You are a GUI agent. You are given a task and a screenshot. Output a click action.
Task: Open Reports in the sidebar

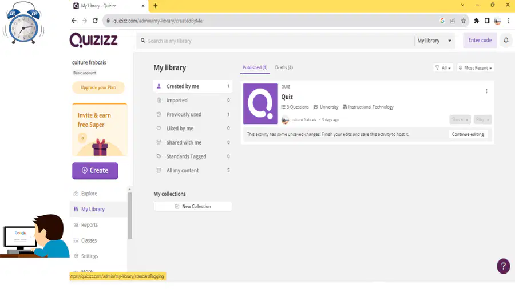98,225
